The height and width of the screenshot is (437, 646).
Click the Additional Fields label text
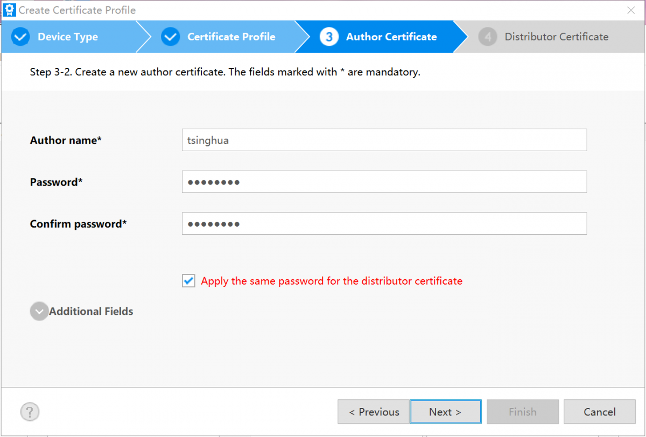tap(91, 311)
